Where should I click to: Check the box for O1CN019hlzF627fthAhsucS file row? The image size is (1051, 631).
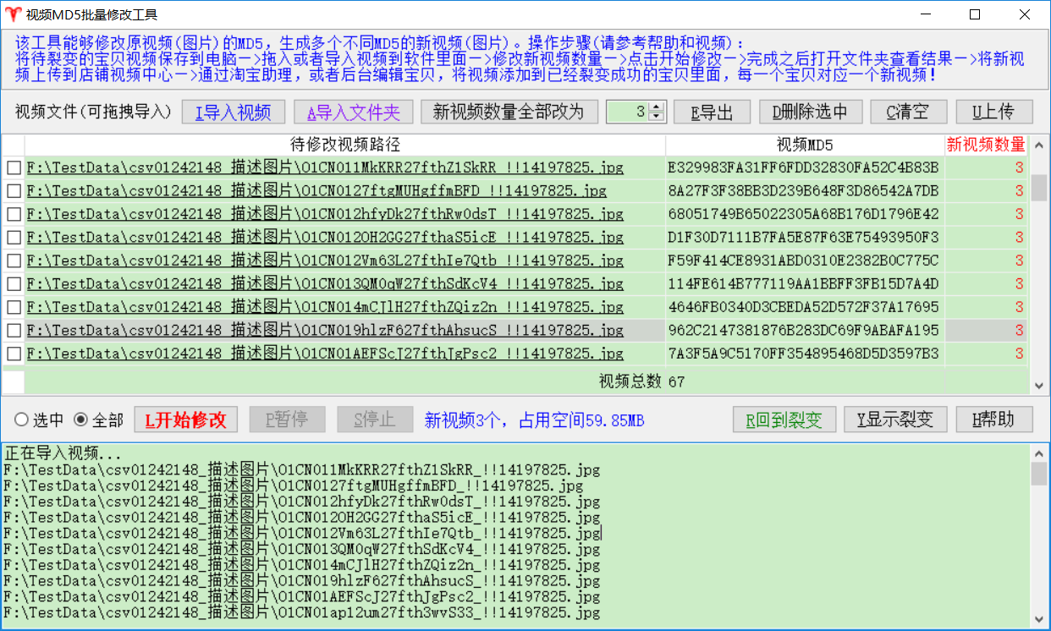[x=14, y=331]
